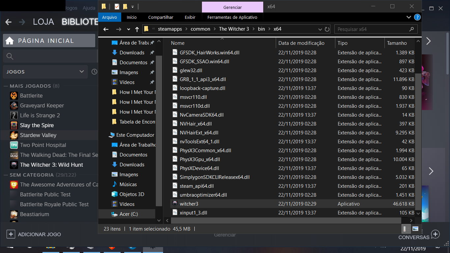Click Steam Página Inicial home icon

(x=10, y=41)
